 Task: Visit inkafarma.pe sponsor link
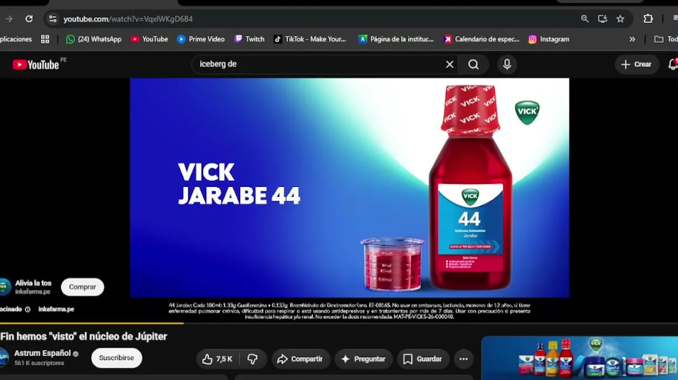click(56, 309)
